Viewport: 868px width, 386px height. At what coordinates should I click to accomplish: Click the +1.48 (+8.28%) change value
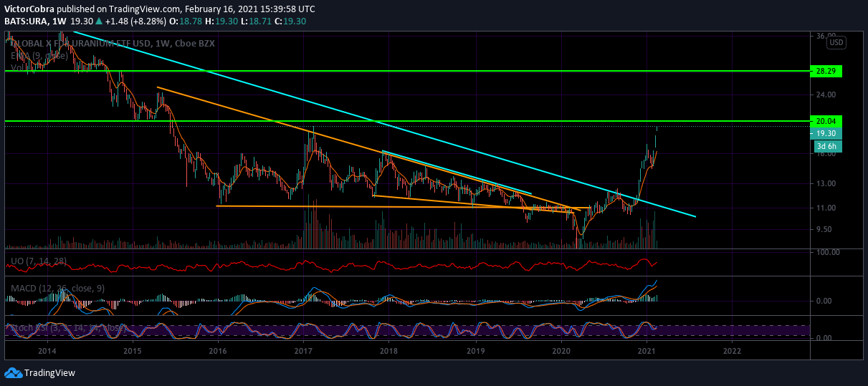click(x=135, y=21)
